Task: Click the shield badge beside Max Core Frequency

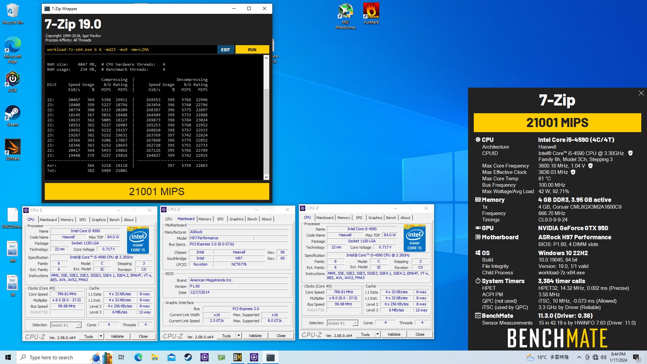Action: (590, 165)
